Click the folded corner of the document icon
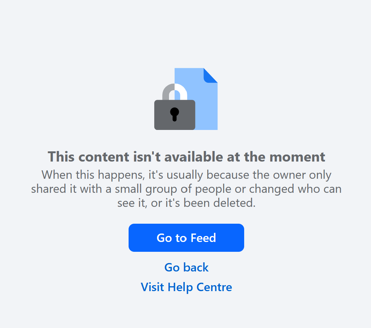 (x=210, y=76)
